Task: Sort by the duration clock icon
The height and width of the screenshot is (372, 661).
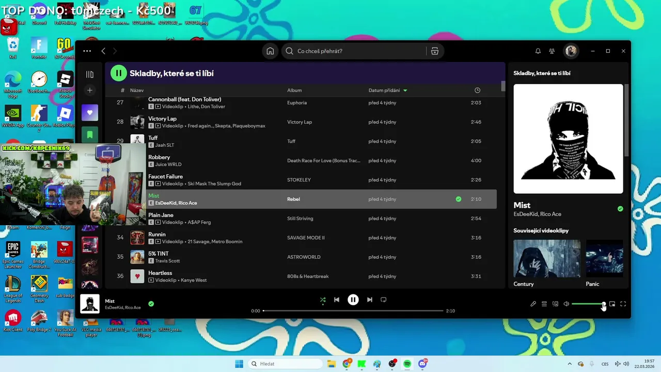Action: click(477, 90)
